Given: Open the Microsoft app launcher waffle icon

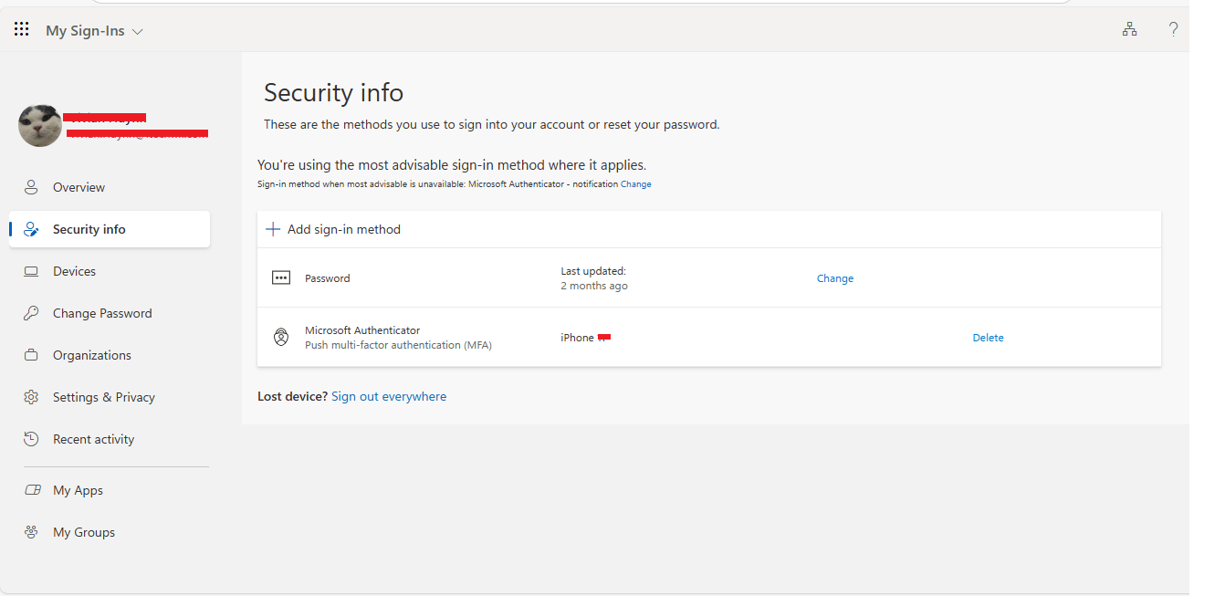Looking at the screenshot, I should [x=20, y=28].
